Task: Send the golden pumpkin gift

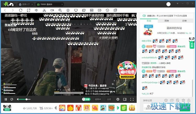Action: point(70,108)
